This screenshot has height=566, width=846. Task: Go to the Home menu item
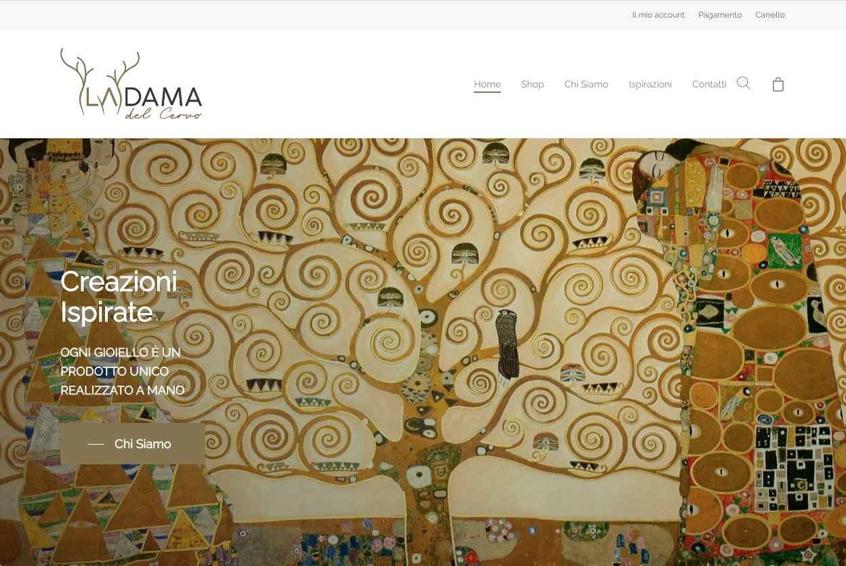(x=487, y=84)
